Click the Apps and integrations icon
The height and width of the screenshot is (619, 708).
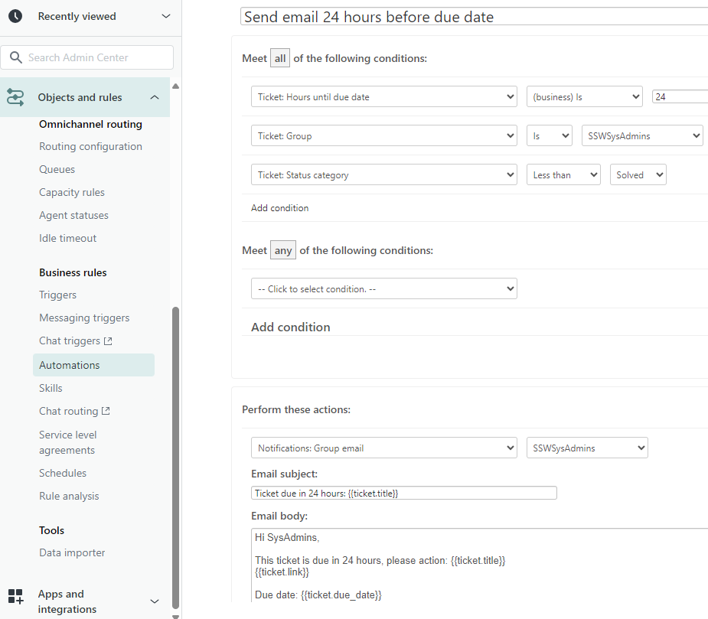15,597
